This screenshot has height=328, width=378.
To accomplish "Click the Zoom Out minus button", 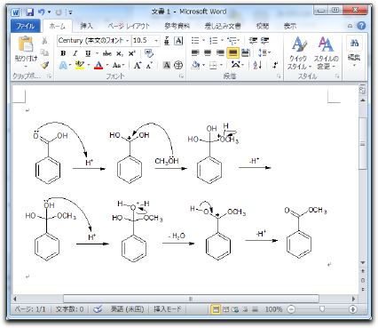I will click(291, 309).
